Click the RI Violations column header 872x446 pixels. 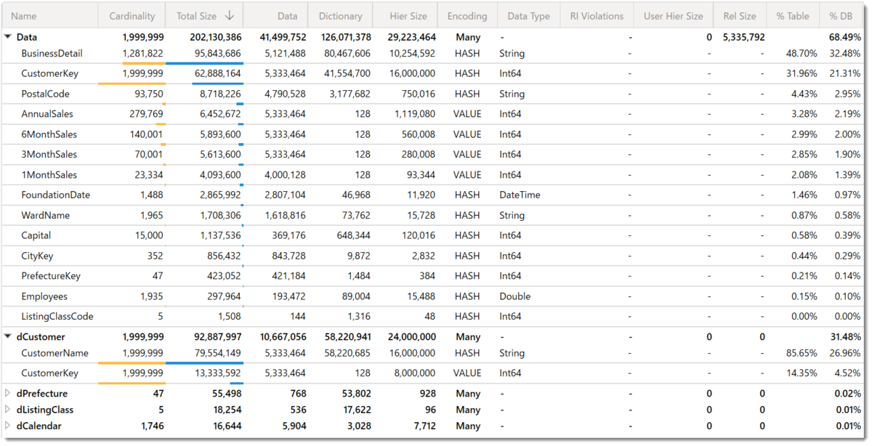[597, 16]
